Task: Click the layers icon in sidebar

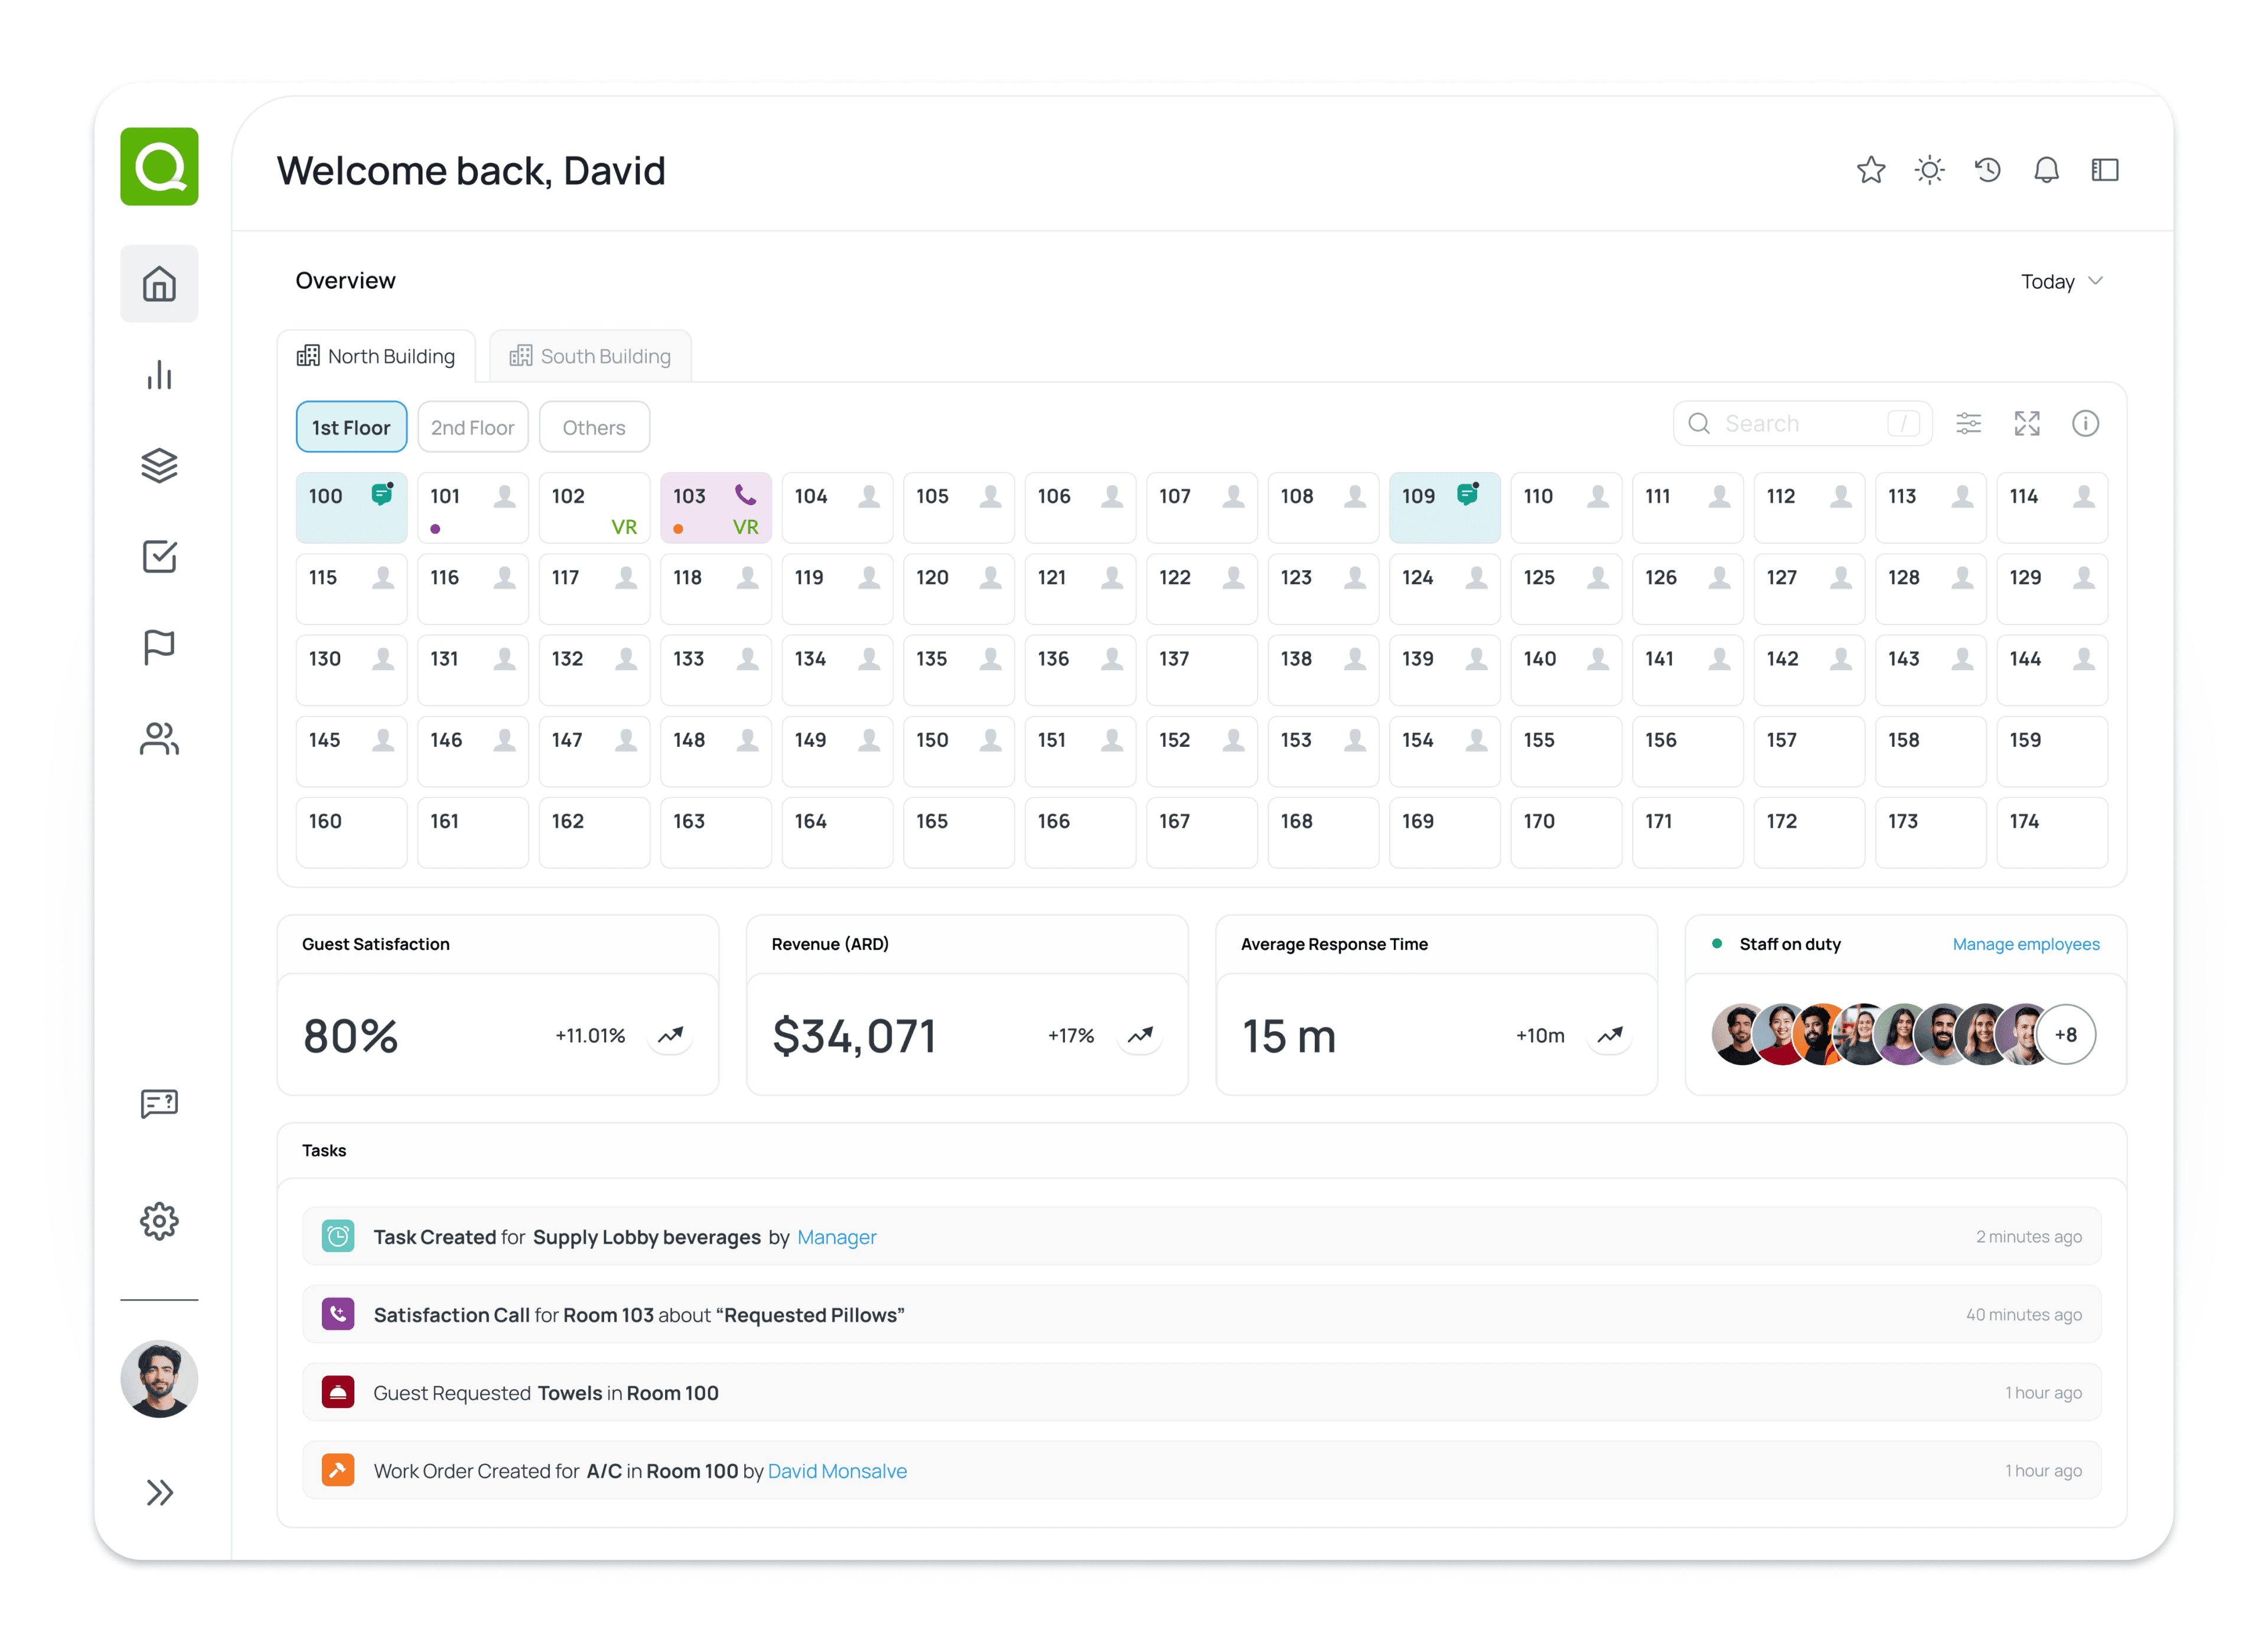Action: tap(159, 465)
